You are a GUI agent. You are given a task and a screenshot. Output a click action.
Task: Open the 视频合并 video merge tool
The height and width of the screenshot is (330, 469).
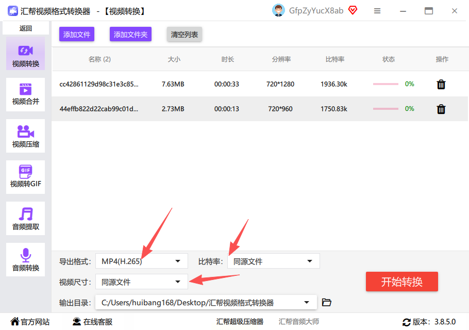point(25,94)
